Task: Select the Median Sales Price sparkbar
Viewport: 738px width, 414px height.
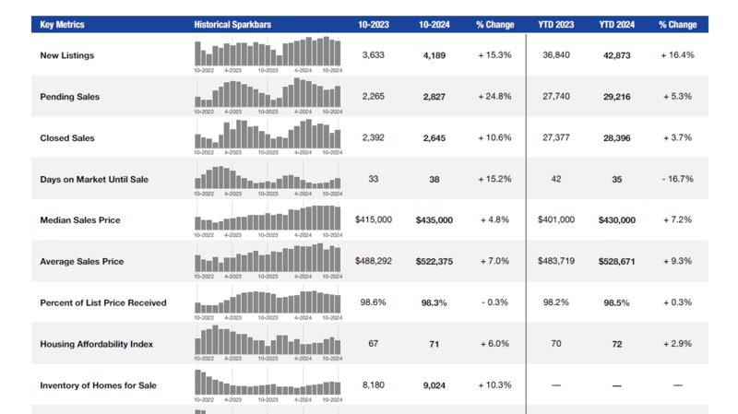Action: [268, 218]
